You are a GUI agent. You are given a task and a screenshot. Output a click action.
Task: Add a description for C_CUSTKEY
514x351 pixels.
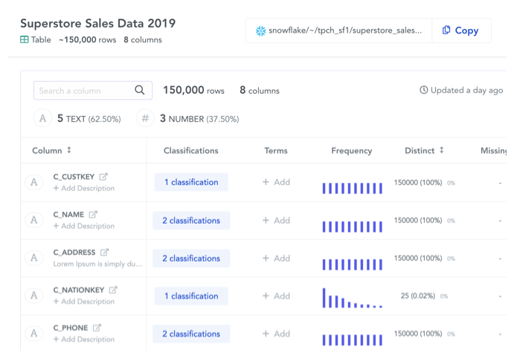pos(83,188)
